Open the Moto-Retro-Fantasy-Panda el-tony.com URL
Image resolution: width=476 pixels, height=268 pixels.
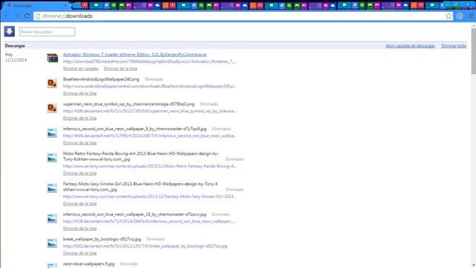pyautogui.click(x=149, y=166)
